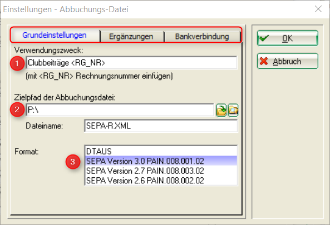Choose SEPA Version 2.7 PAIN.008.003.02
330x225 pixels.
click(x=161, y=171)
